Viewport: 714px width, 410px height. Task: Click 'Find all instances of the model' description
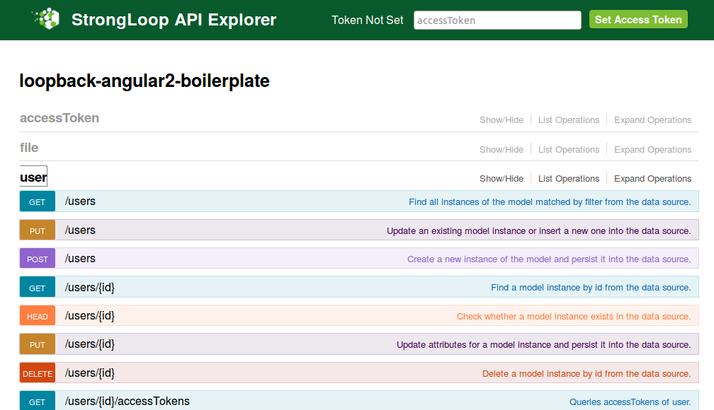[550, 201]
